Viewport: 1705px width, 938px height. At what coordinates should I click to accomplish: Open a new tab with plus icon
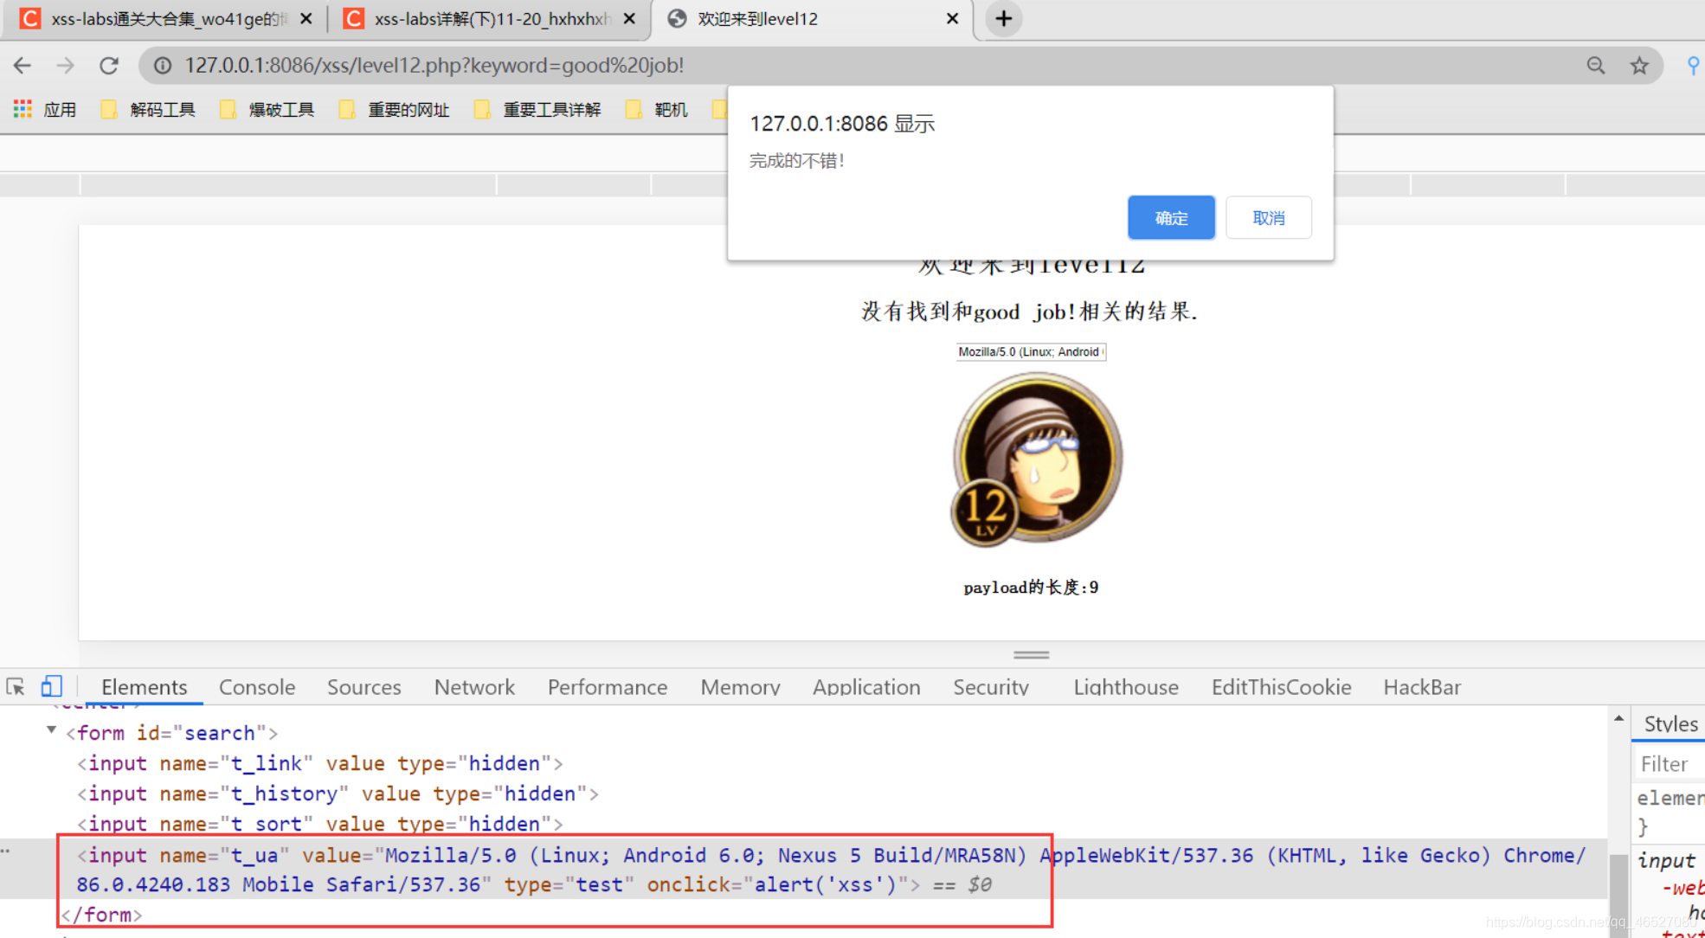tap(1003, 18)
